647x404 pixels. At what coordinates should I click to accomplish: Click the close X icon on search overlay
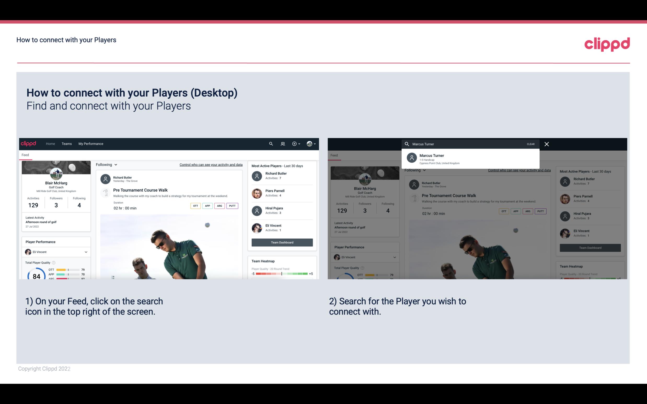546,144
